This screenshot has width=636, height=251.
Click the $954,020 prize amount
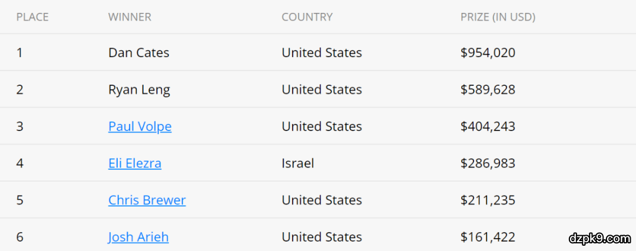(488, 53)
